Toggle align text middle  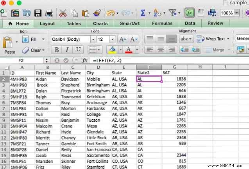point(161,39)
